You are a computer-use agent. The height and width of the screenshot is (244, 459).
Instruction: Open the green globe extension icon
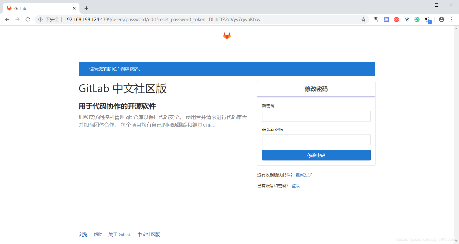(417, 19)
